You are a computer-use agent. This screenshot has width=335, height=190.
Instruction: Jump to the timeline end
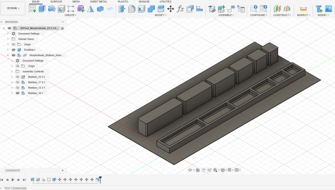click(x=24, y=180)
